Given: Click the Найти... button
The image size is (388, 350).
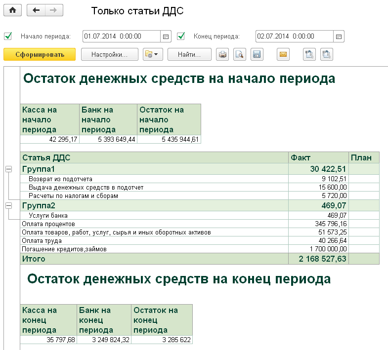Looking at the screenshot, I should pyautogui.click(x=189, y=54).
